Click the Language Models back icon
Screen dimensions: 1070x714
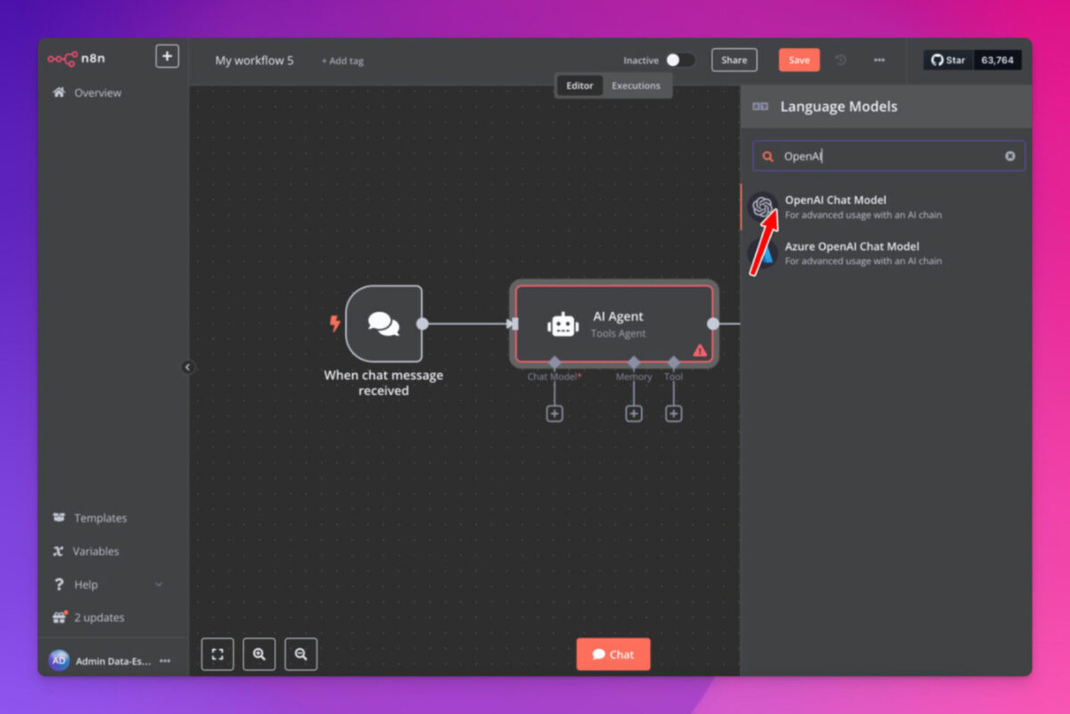click(x=761, y=106)
